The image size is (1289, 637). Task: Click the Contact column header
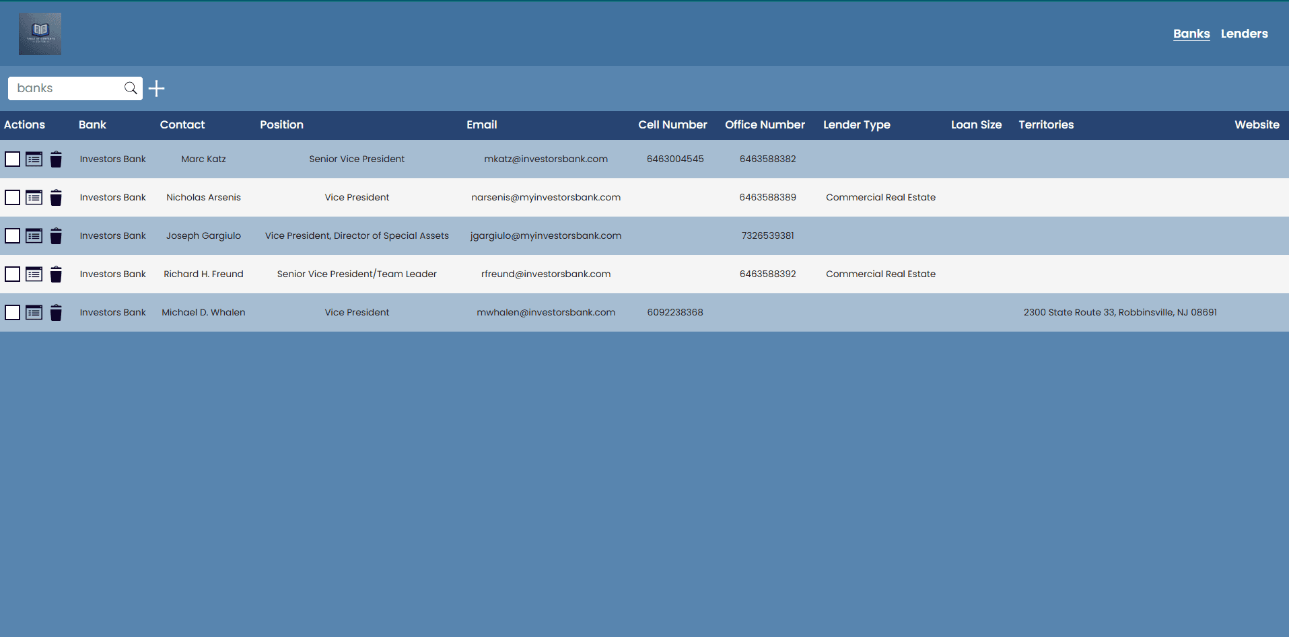(x=182, y=124)
